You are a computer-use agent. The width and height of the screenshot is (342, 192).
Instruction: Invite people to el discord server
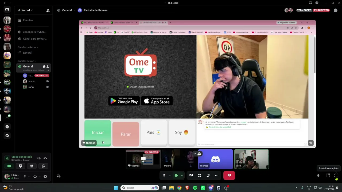[x=48, y=10]
